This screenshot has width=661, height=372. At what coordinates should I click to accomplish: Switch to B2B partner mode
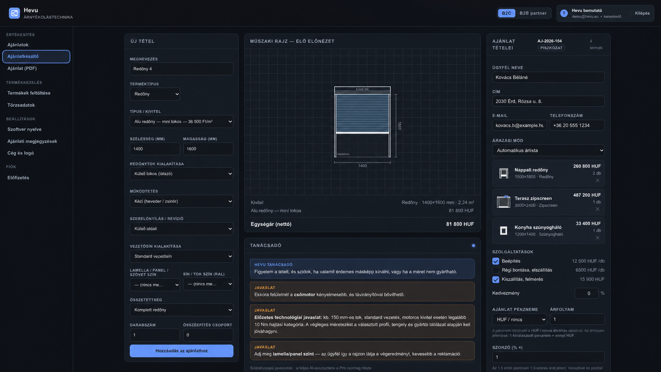point(533,13)
